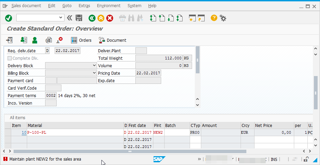Click the header panel vertical scrollbar thumb
The width and height of the screenshot is (320, 165).
tap(197, 60)
